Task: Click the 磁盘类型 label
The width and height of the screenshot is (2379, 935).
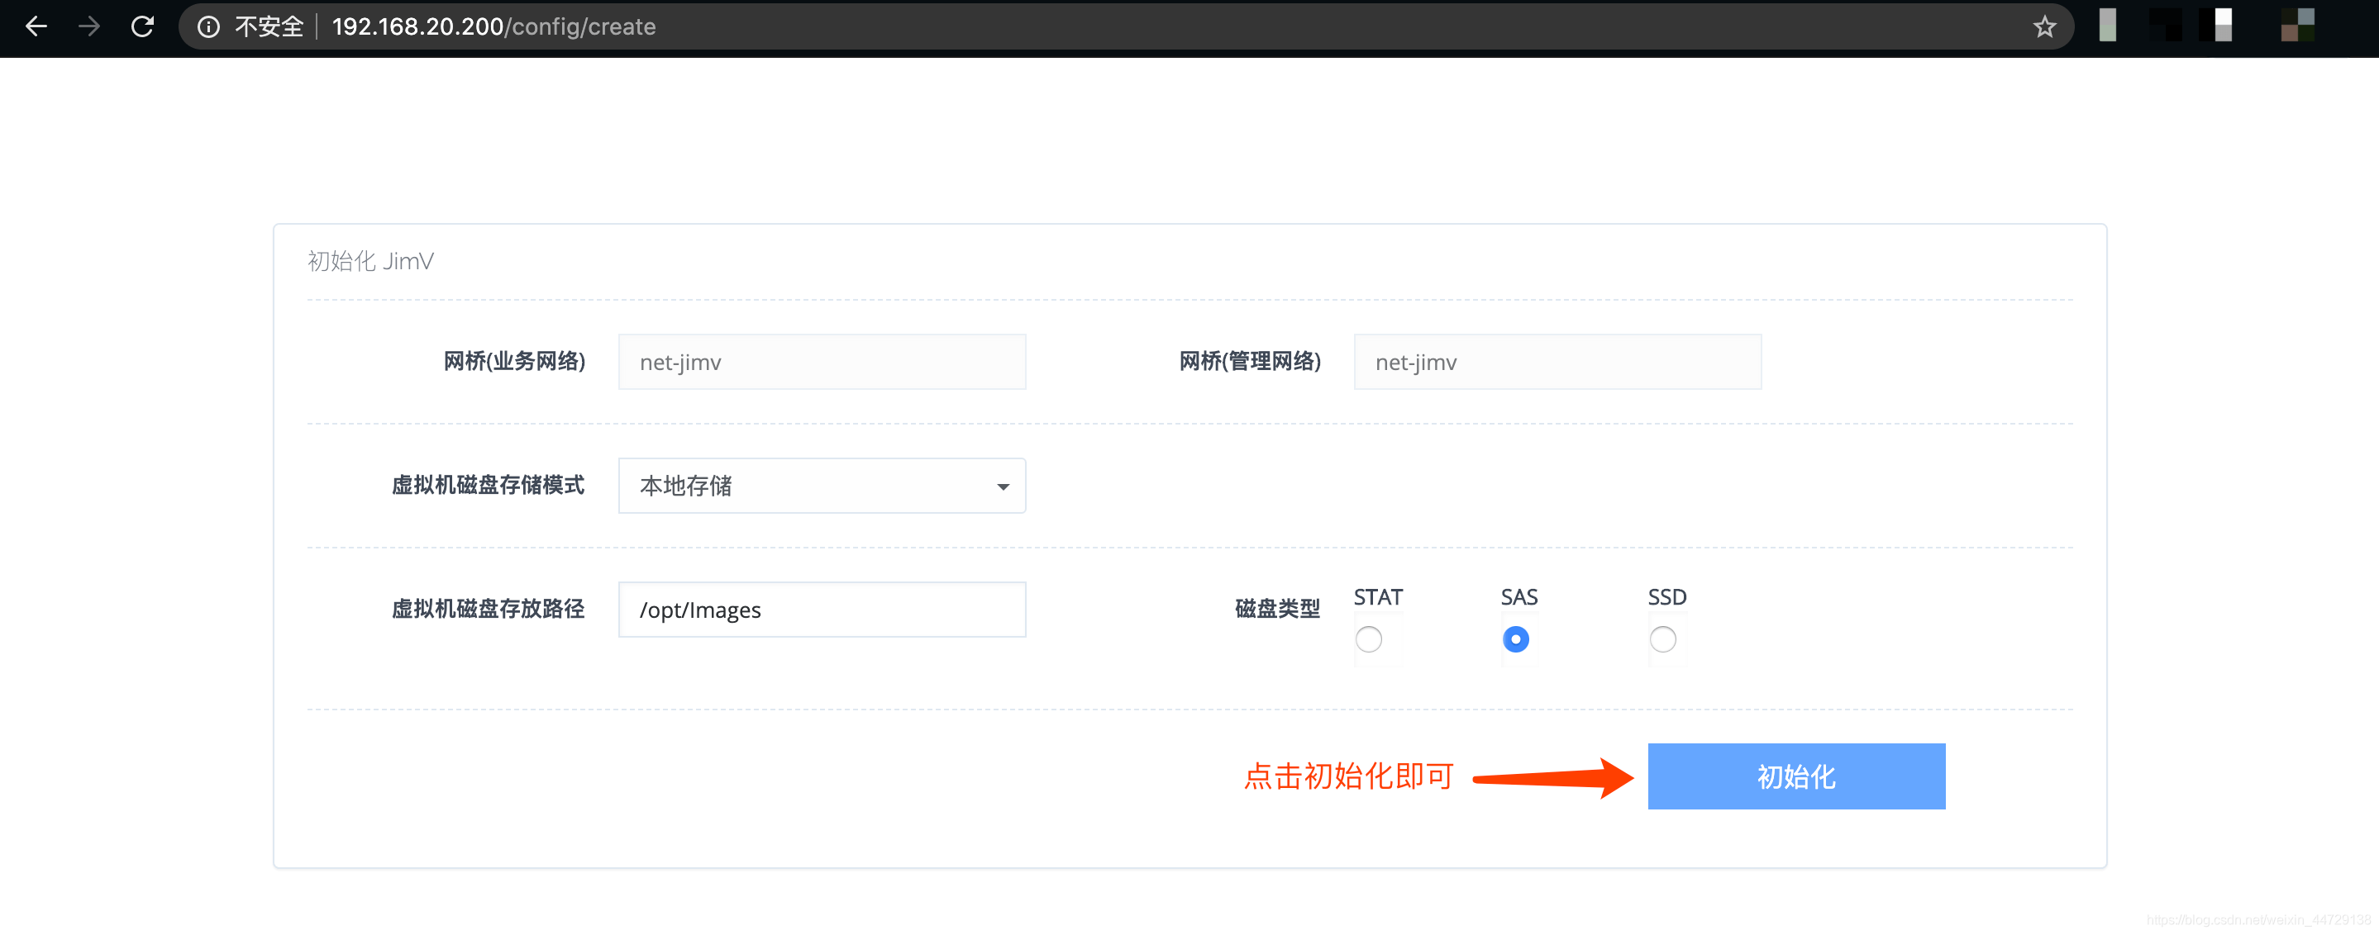Action: tap(1277, 608)
